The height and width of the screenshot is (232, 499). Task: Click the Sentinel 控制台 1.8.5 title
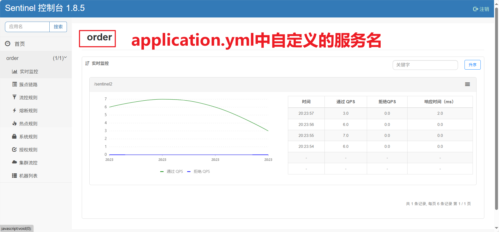coord(45,8)
